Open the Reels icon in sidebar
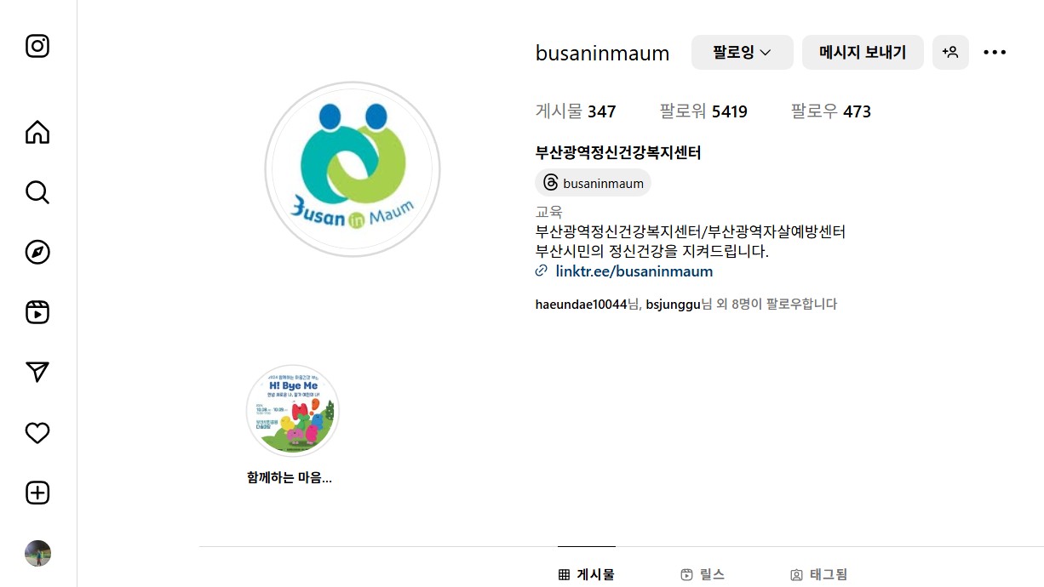1044x587 pixels. pyautogui.click(x=37, y=312)
